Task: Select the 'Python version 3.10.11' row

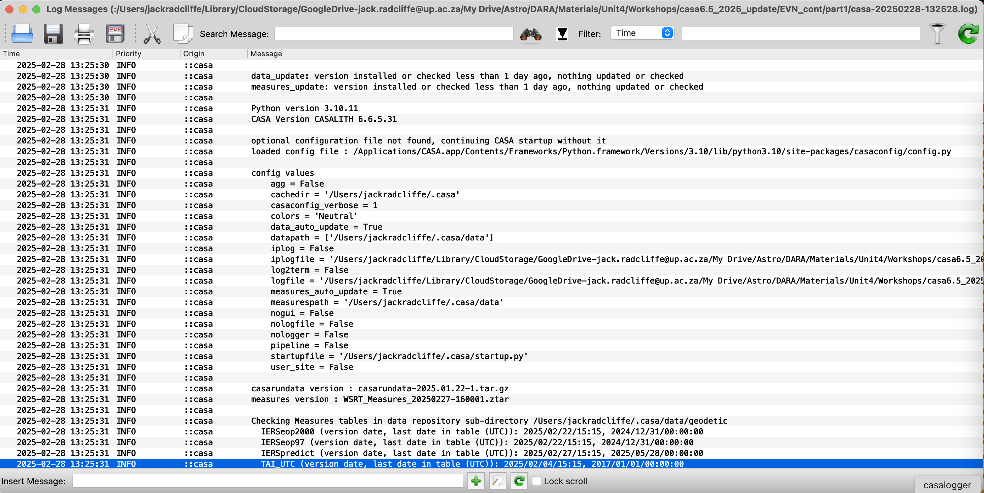Action: coord(492,108)
